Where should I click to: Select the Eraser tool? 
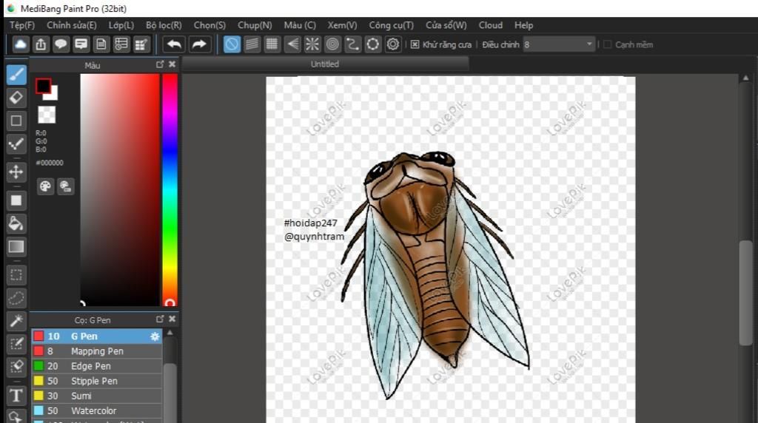click(x=16, y=98)
